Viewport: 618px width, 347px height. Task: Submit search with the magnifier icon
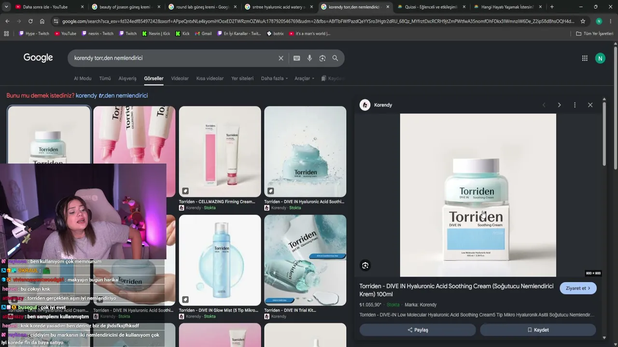(335, 58)
